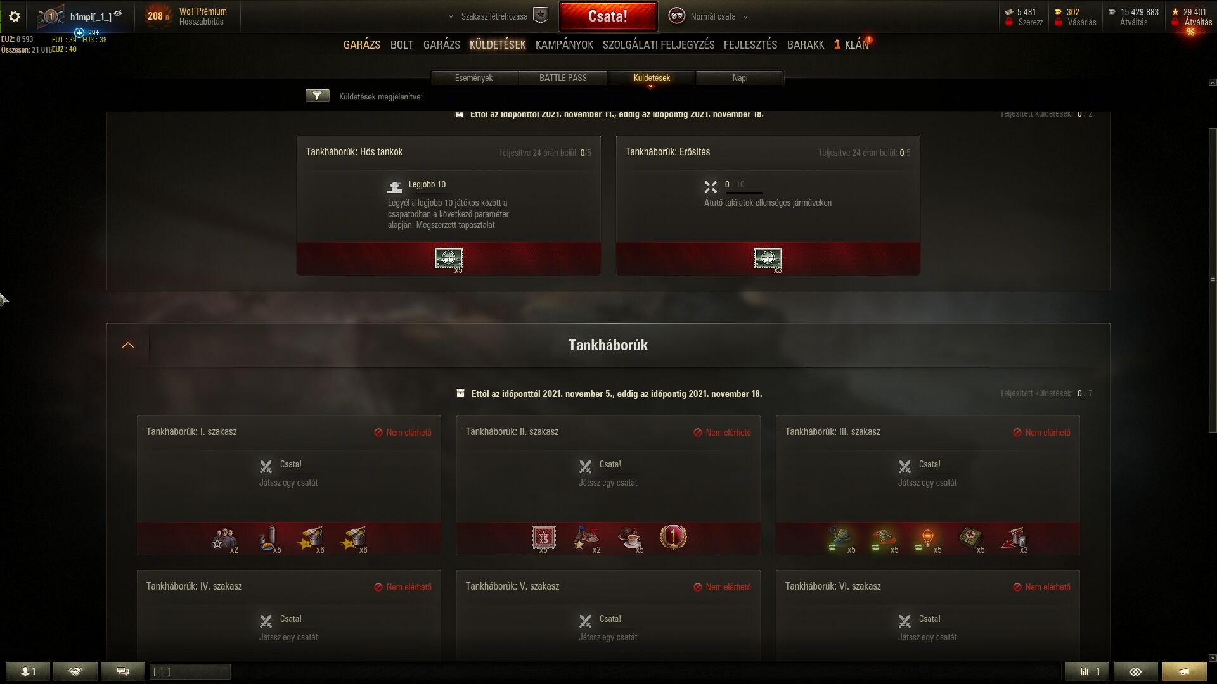Screen dimensions: 1217x684
Task: Open the contacts handshake icon in bottom bar
Action: pos(75,671)
